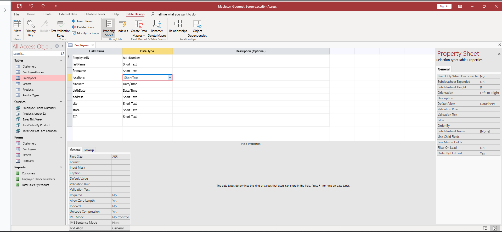The height and width of the screenshot is (232, 502).
Task: Click Delete Rows
Action: (83, 27)
